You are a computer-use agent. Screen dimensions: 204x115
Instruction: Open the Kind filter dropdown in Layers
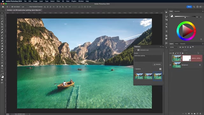pos(174,47)
